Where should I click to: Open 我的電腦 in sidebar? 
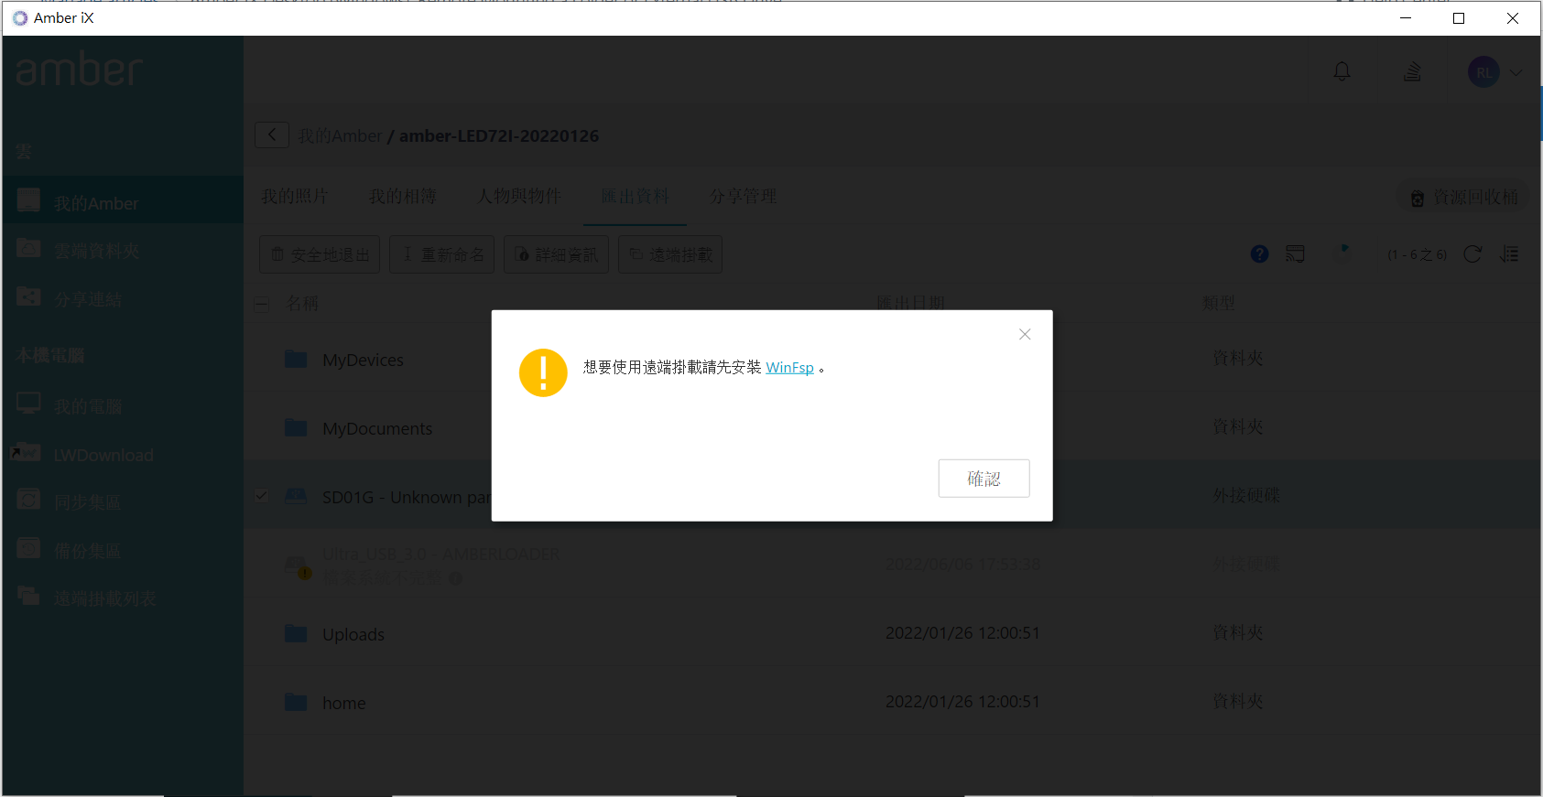pyautogui.click(x=88, y=406)
